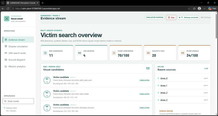Click the Disaster simulation map icon
This screenshot has height=116, width=218.
coord(6,47)
